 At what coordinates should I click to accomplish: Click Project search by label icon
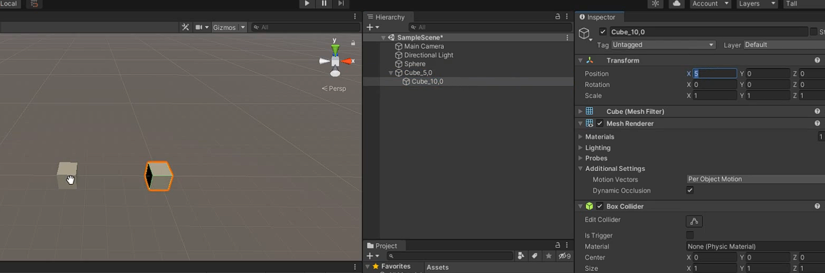coord(535,256)
